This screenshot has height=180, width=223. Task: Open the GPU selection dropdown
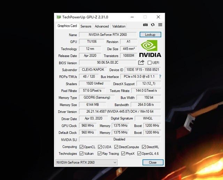tap(86, 162)
